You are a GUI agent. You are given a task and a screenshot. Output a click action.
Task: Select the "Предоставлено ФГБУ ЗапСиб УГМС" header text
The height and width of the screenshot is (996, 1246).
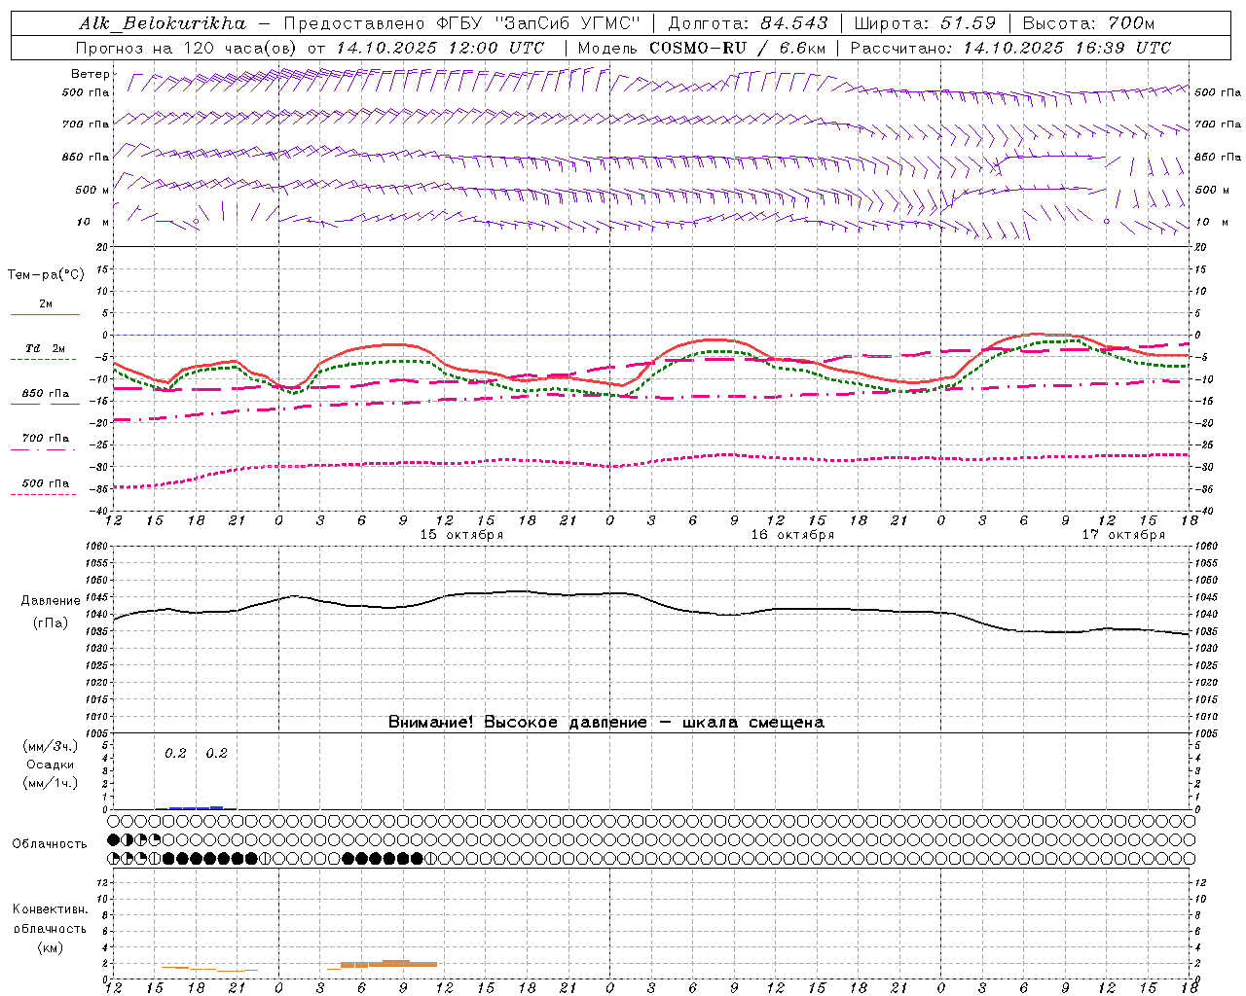[462, 23]
